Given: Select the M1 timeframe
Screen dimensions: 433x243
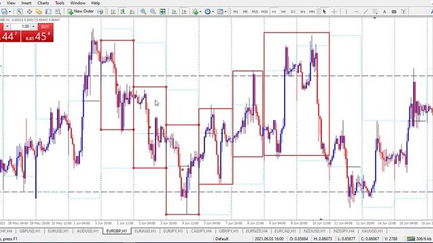Looking at the screenshot, I should click(235, 11).
